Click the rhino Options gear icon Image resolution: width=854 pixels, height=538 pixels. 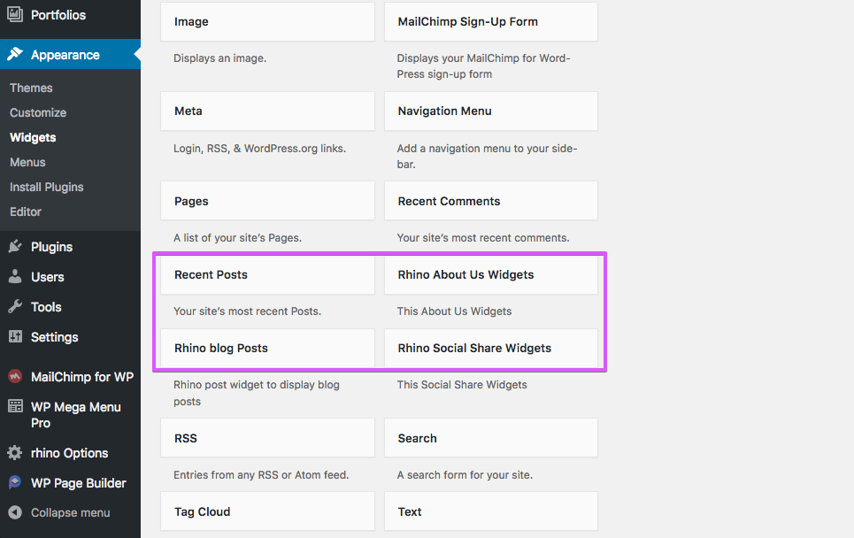15,452
